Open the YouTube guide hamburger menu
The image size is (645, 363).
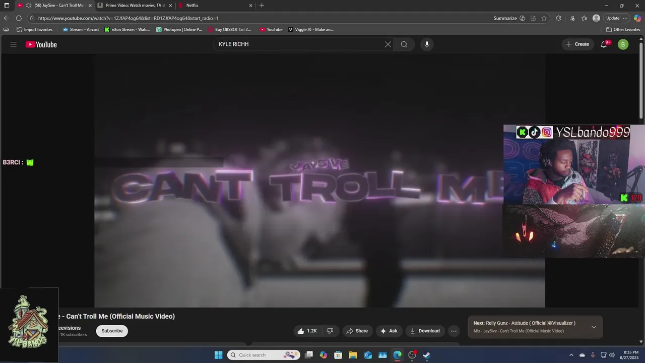(13, 44)
